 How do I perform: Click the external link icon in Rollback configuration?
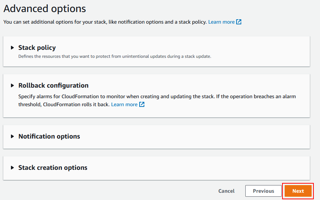tap(142, 104)
